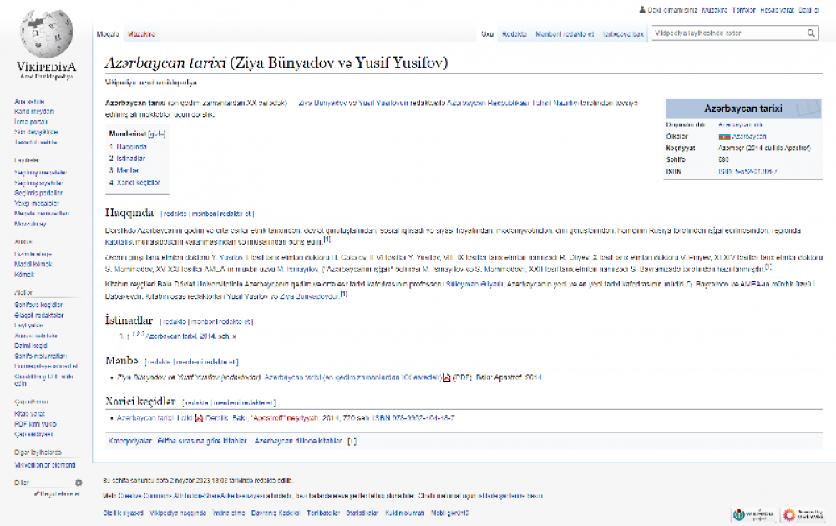Open the Redaktə tab

(x=514, y=34)
